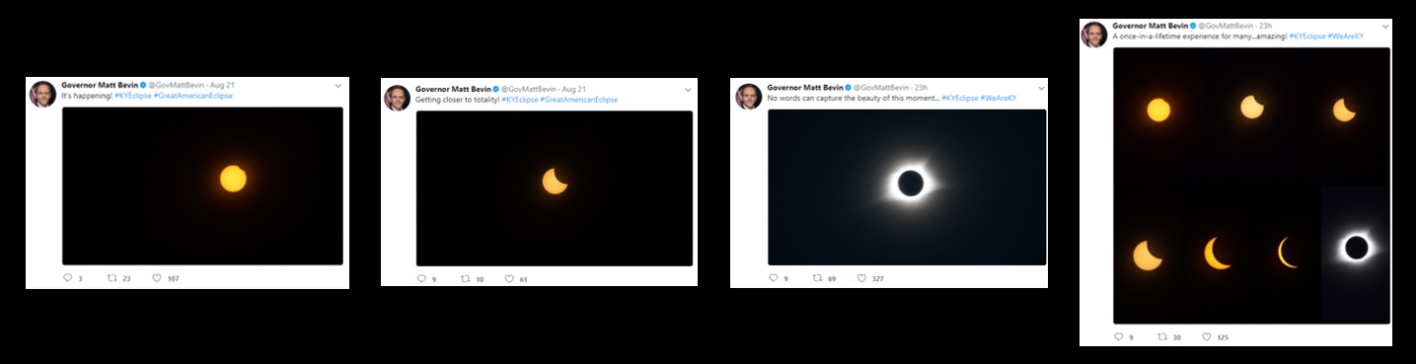Open the dropdown caret on the once-in-a-lifetime tweet

1384,25
